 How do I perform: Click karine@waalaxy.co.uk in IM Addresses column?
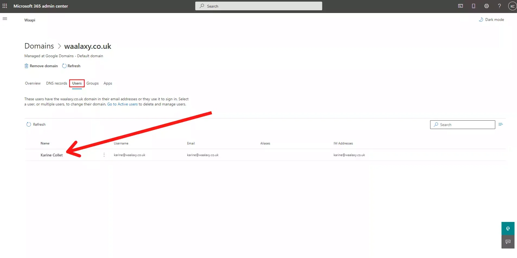(x=349, y=155)
